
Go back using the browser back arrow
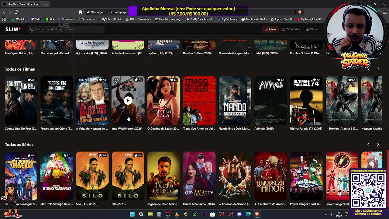[4, 12]
